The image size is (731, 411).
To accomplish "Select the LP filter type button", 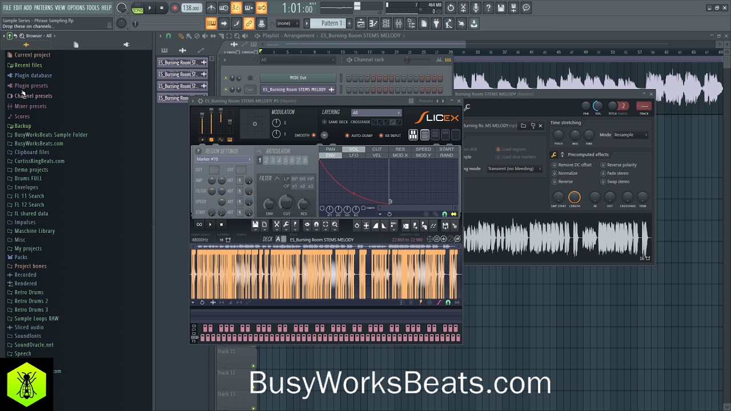I will click(287, 179).
